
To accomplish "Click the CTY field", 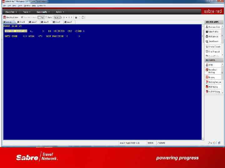I will pyautogui.click(x=80, y=31).
